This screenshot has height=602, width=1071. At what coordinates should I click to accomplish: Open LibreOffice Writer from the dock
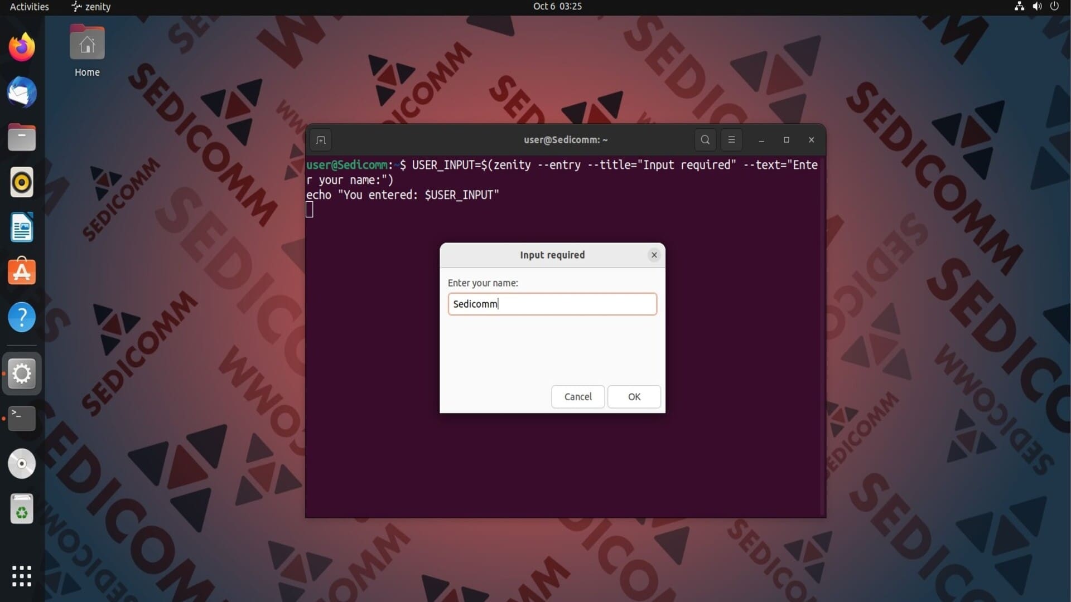[22, 227]
